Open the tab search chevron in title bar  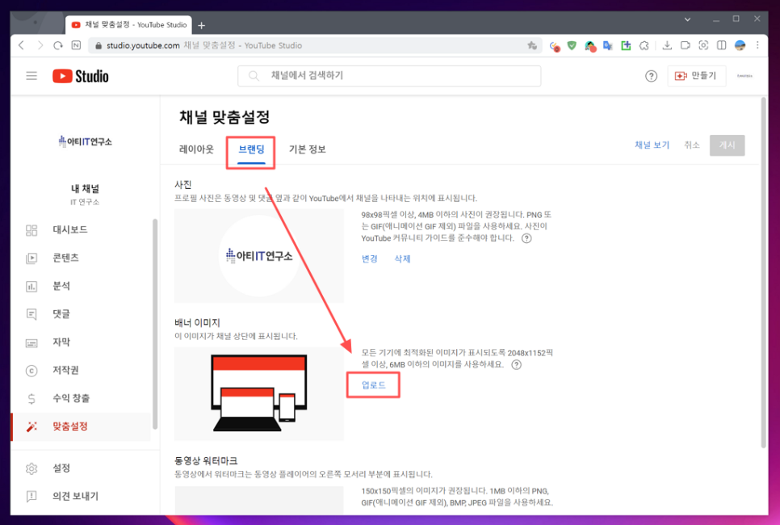(x=687, y=19)
